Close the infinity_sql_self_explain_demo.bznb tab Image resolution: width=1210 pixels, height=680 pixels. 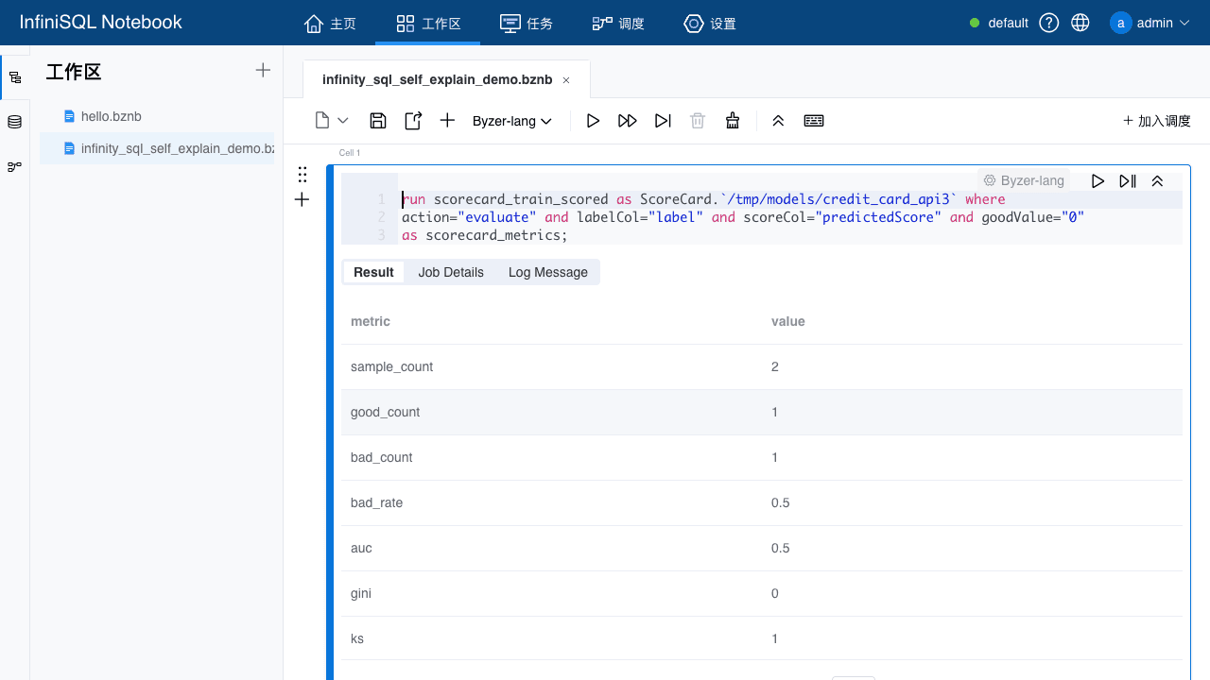point(566,80)
